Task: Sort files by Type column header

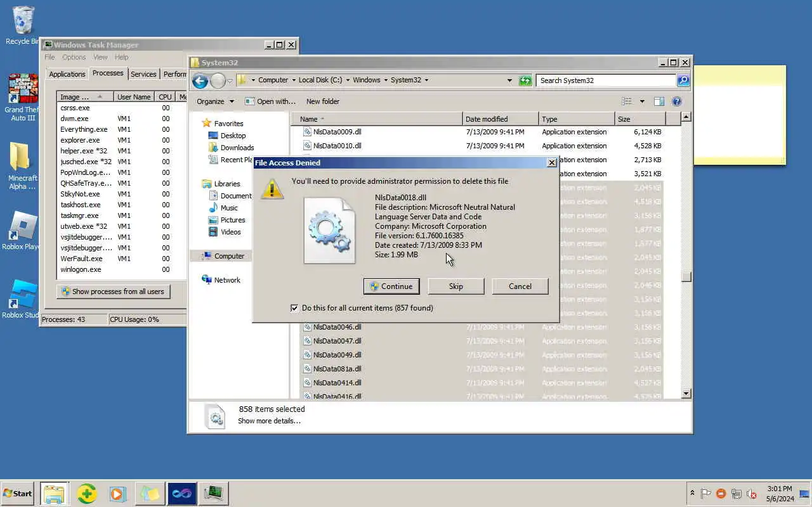Action: click(x=577, y=119)
